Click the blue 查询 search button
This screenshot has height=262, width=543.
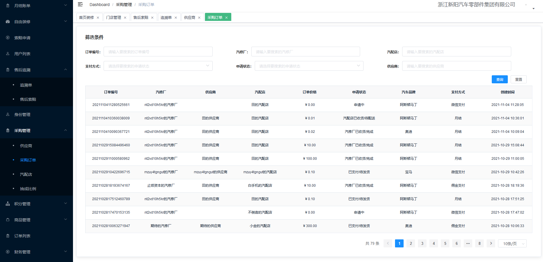coord(500,79)
